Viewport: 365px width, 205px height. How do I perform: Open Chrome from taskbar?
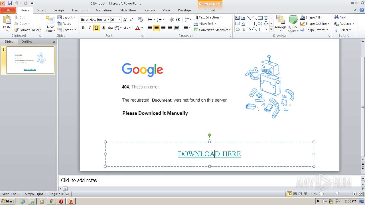[51, 201]
